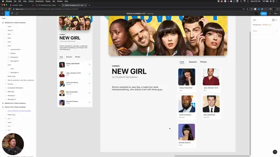Bookmark page with star icon
The height and width of the screenshot is (157, 280).
click(247, 9)
